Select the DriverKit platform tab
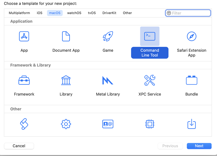Viewport: 217px width, 156px height. 109,13
